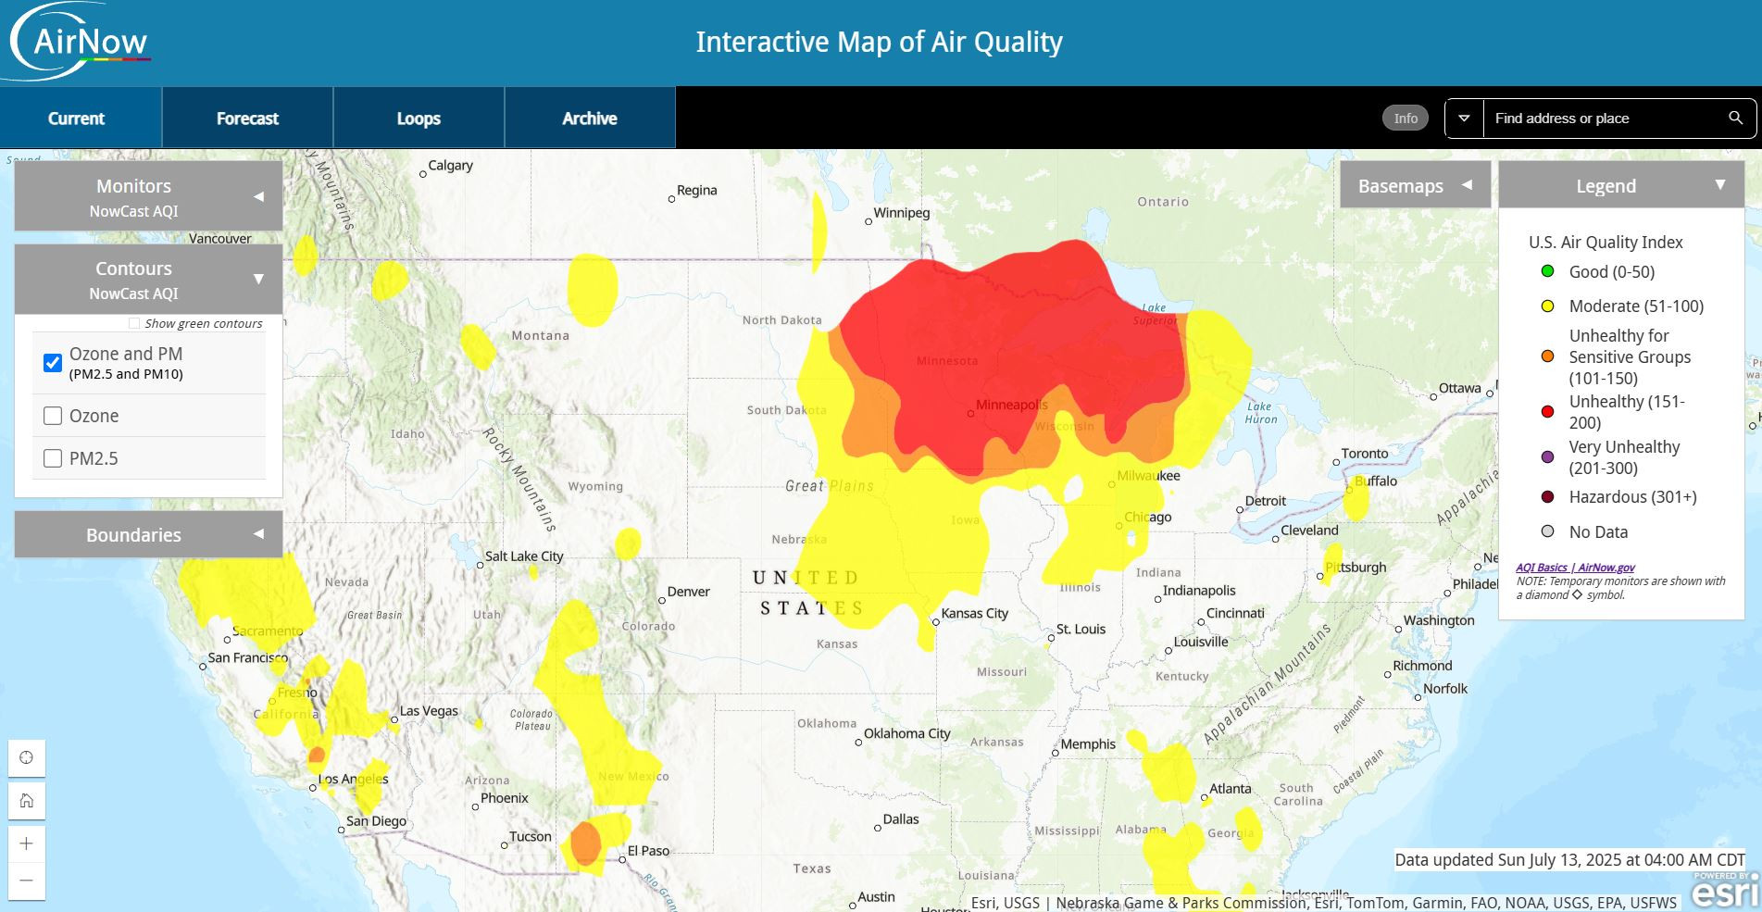
Task: Expand the Basemaps panel
Action: 1415,185
